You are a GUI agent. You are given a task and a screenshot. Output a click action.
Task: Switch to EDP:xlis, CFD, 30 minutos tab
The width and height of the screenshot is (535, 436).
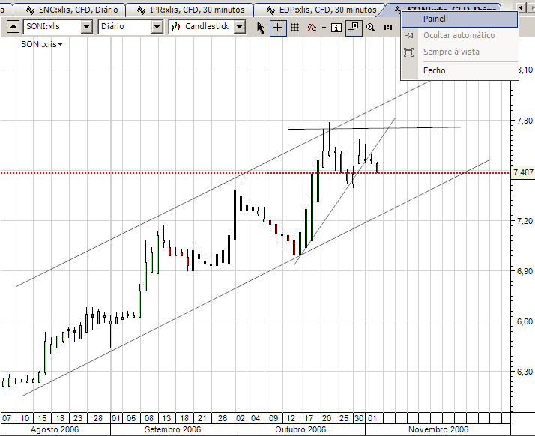click(x=321, y=10)
